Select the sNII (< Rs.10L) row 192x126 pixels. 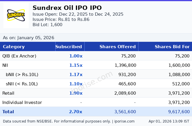[x=22, y=84]
